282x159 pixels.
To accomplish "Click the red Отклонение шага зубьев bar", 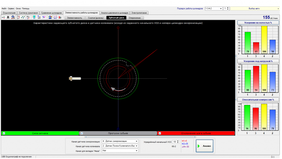I will (196, 133).
